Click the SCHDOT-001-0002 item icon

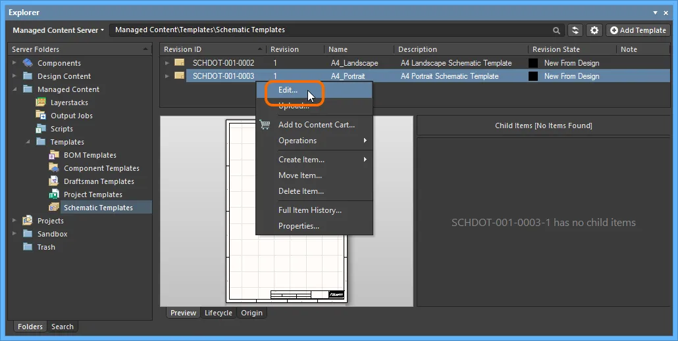click(x=180, y=62)
